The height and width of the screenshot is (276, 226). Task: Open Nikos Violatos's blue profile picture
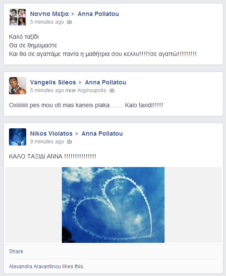(18, 137)
